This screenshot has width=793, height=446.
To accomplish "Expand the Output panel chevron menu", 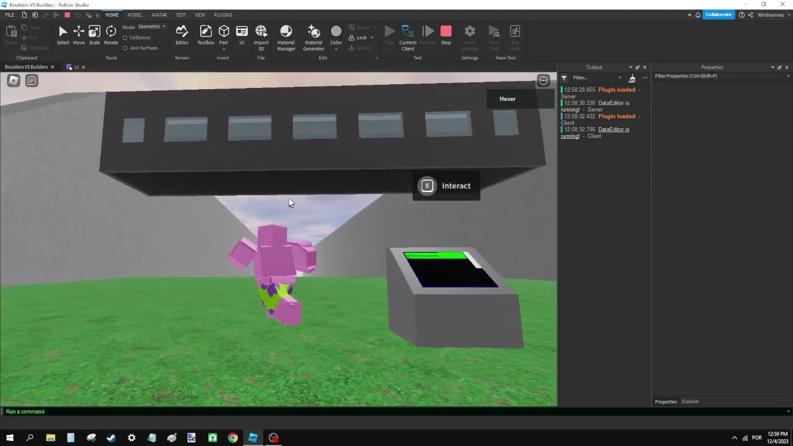I will click(x=631, y=68).
